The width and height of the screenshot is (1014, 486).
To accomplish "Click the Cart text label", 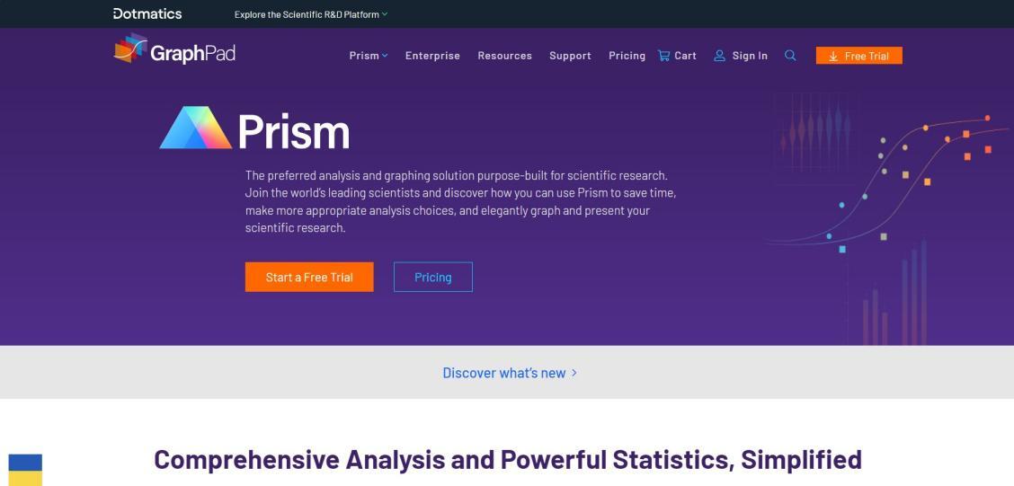I will (686, 56).
